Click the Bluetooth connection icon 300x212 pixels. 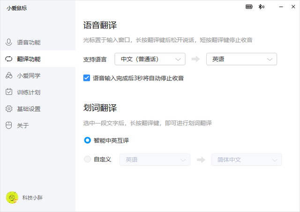click(261, 7)
